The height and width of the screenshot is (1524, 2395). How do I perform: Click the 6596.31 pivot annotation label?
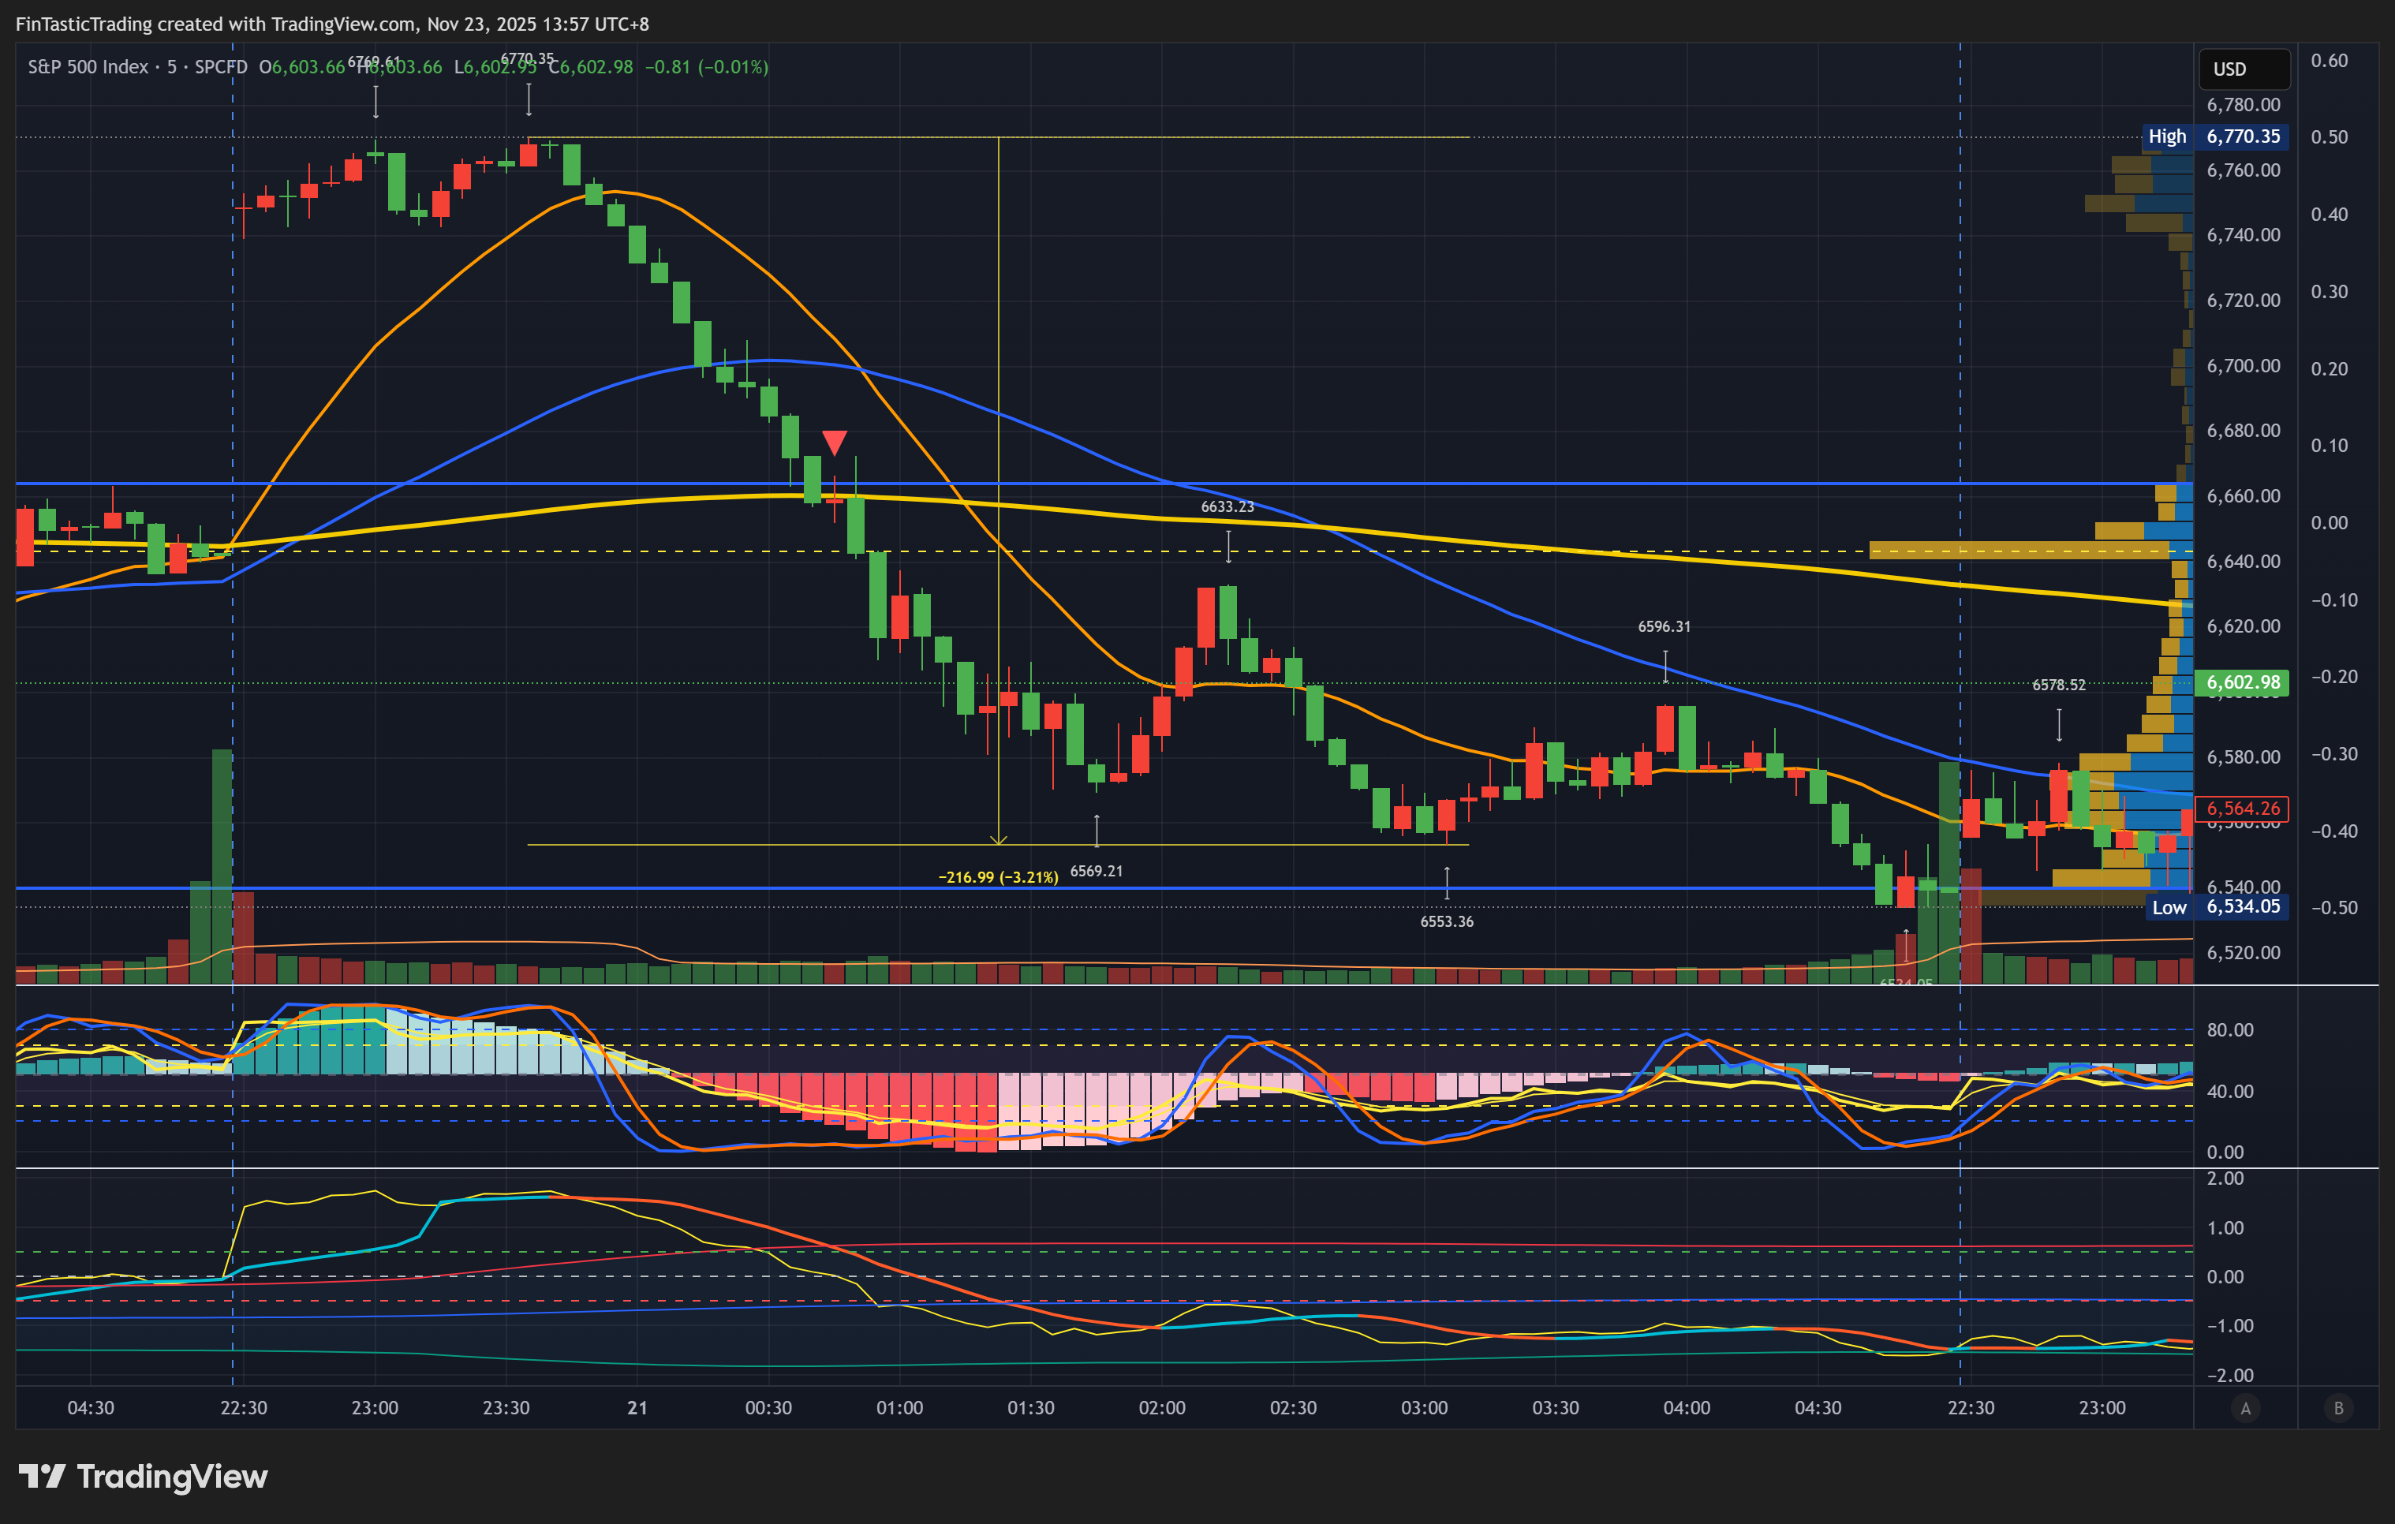point(1664,626)
